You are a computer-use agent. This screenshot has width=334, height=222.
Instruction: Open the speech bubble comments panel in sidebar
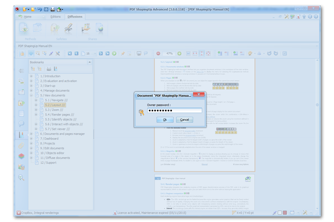(21, 124)
